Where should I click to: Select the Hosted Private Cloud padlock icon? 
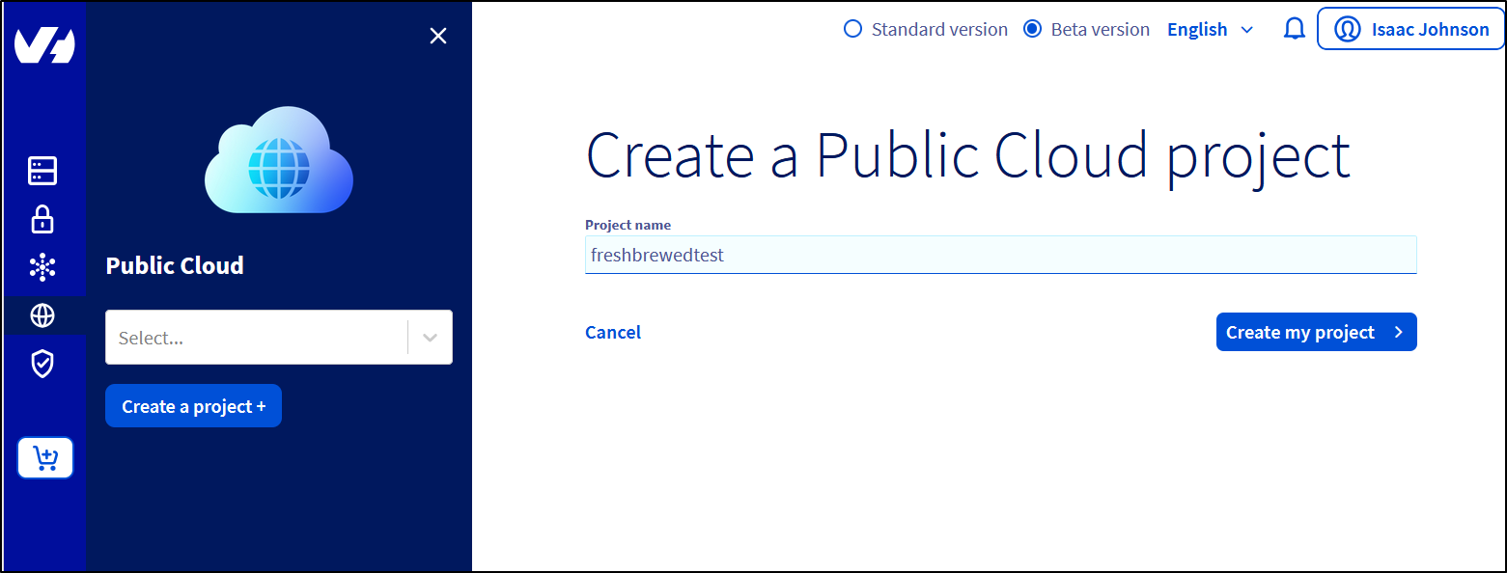[x=42, y=219]
